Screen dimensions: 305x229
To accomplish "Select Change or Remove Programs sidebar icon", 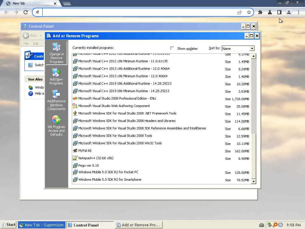I will pos(56,52).
